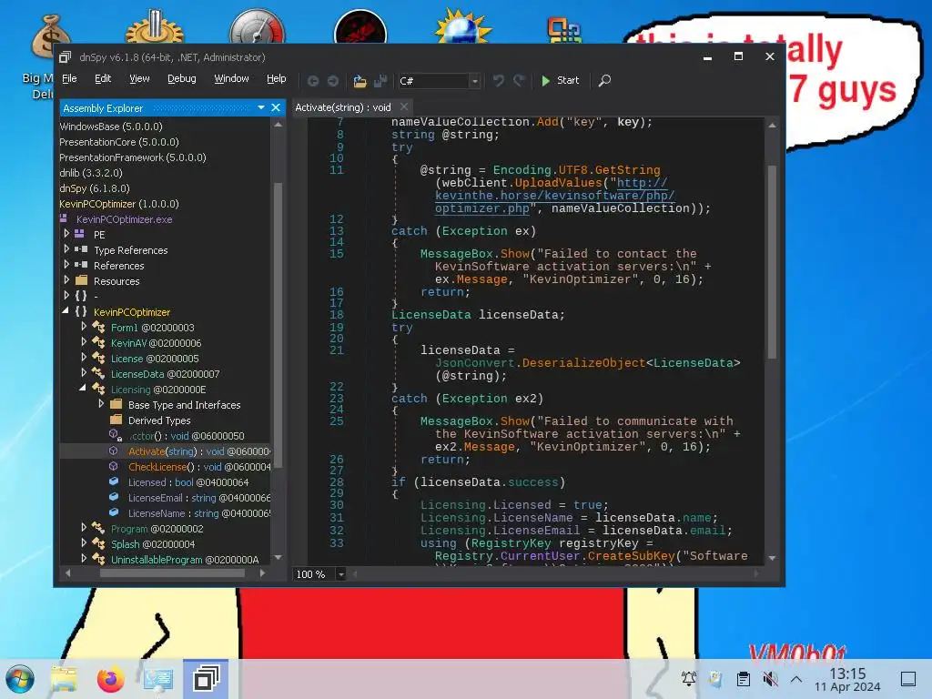Select the PresentationCore (5.0.0.0) assembly

coord(119,142)
